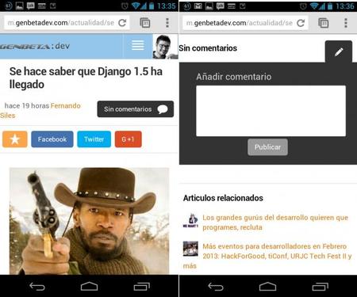Tap the 13:35 clock in left status bar
Image resolution: width=357 pixels, height=297 pixels.
click(x=167, y=6)
